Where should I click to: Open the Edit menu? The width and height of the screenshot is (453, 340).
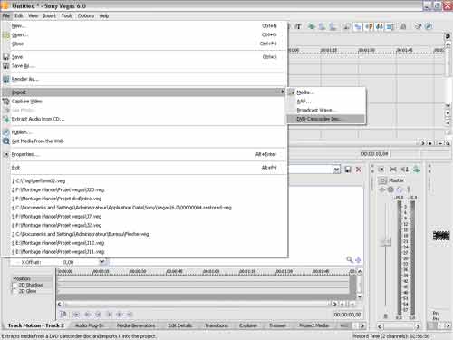pyautogui.click(x=19, y=15)
